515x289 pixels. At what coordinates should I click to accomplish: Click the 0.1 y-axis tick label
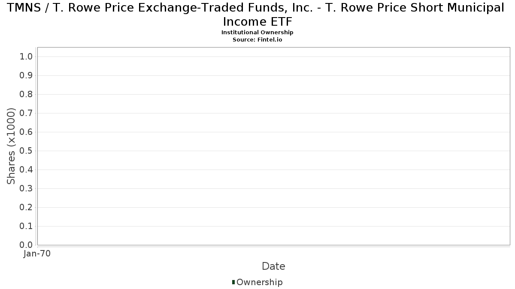coord(26,226)
